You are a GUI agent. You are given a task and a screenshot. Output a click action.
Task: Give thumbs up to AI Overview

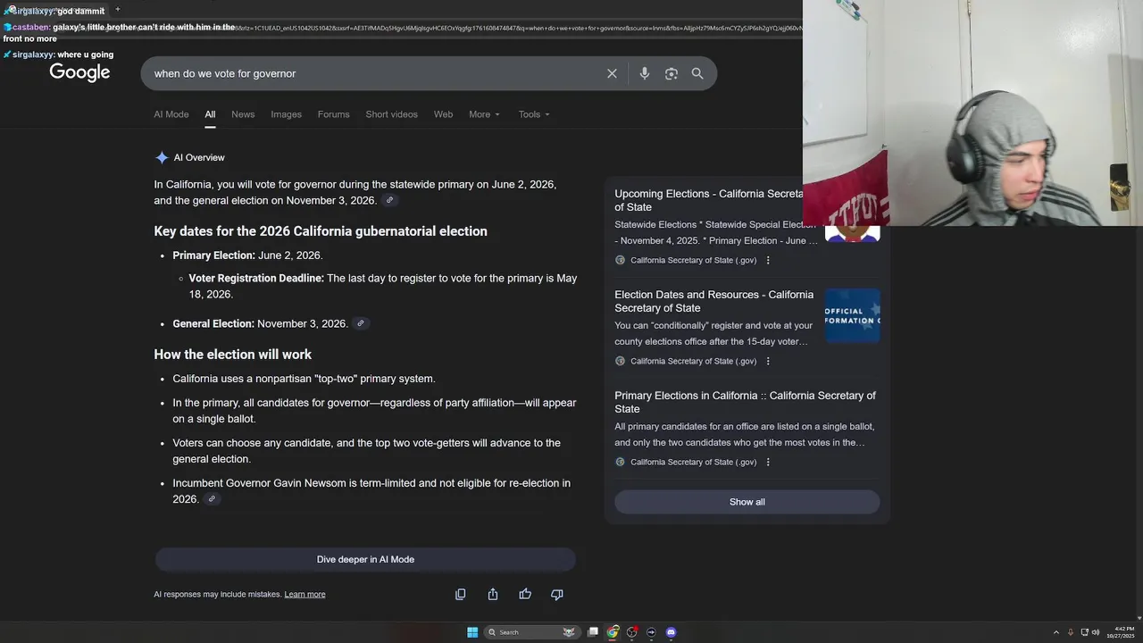pyautogui.click(x=525, y=594)
